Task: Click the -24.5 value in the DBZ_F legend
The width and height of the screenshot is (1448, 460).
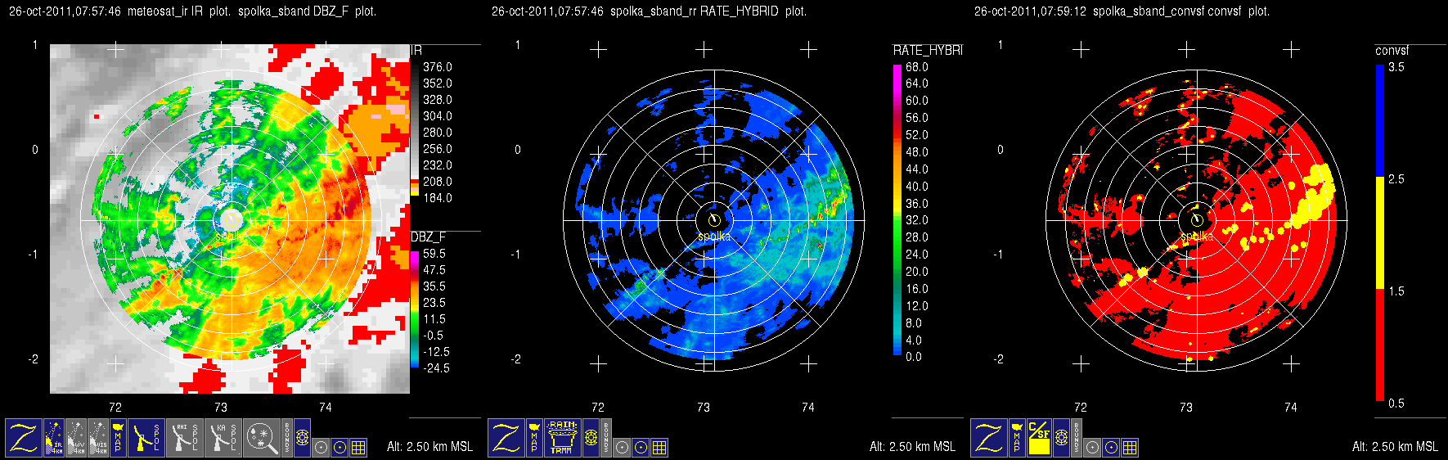Action: tap(436, 368)
